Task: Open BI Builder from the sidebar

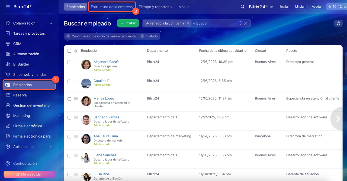Action: click(x=21, y=64)
